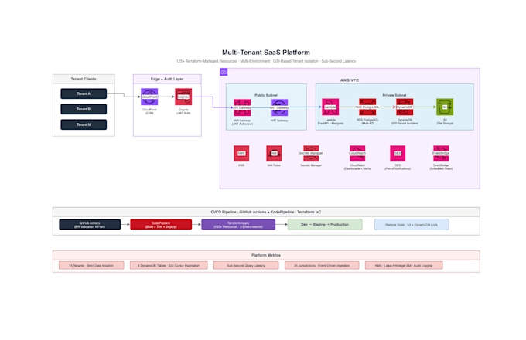Image resolution: width=526 pixels, height=340 pixels.
Task: Click the (JWT Authorizer) caption under API Gateway
Action: pos(242,124)
